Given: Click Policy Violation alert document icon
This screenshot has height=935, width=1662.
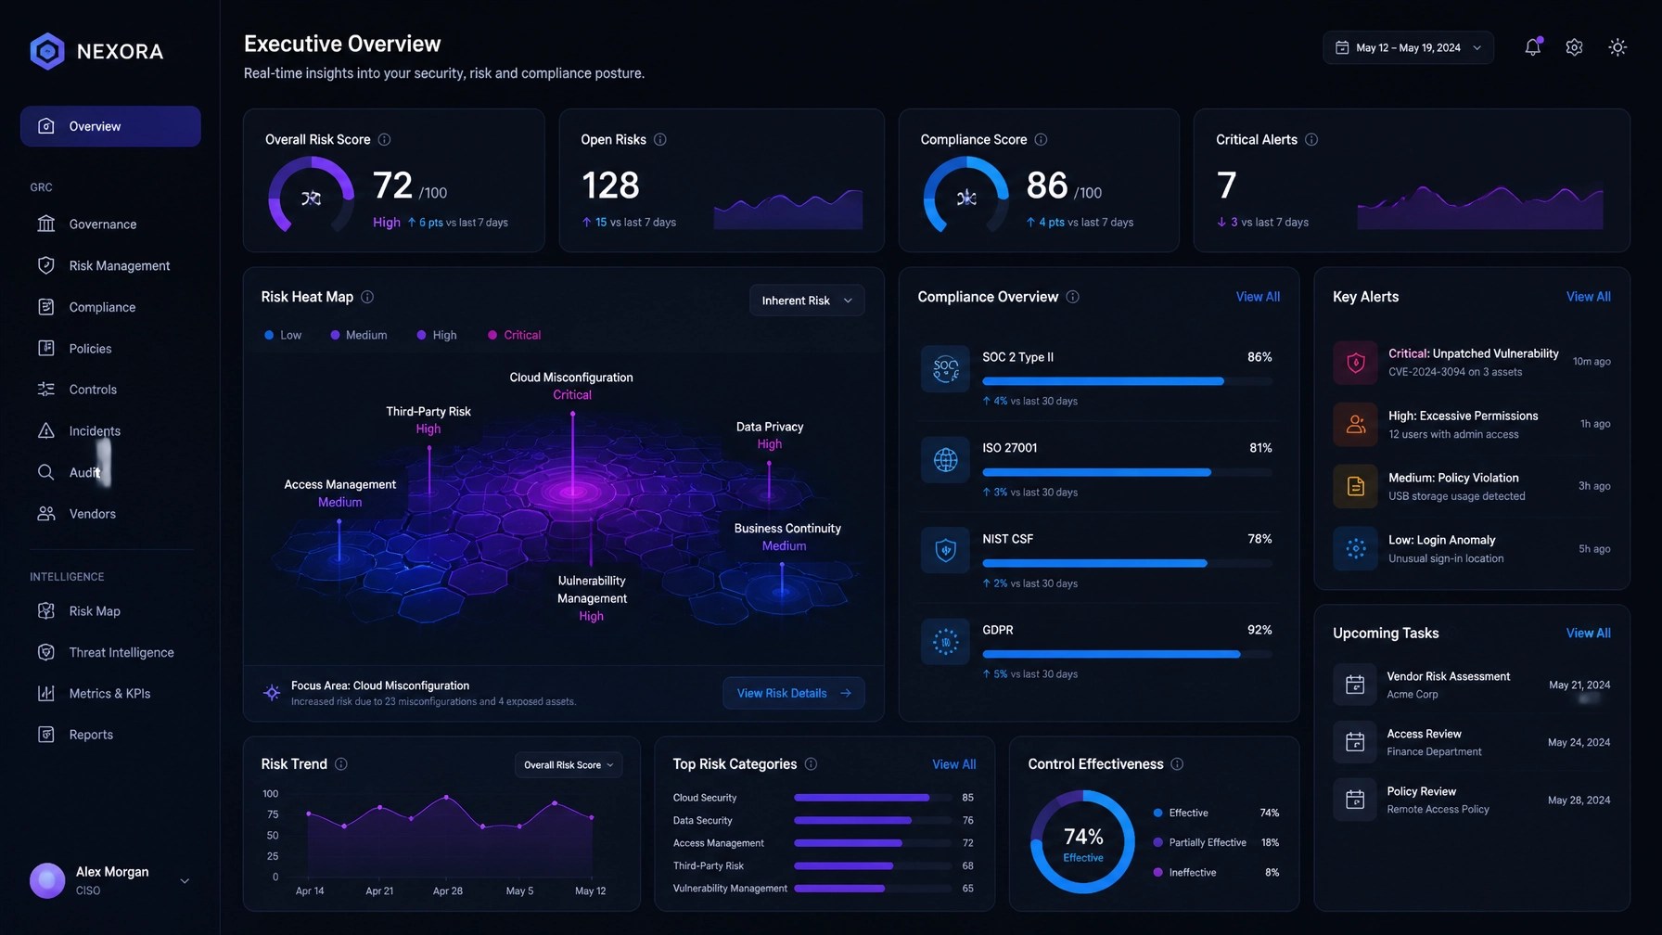Looking at the screenshot, I should point(1355,486).
